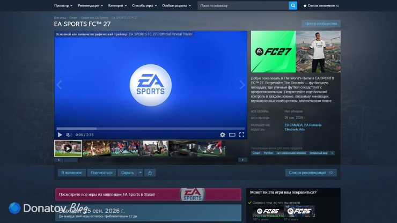Enter fullscreen video mode
This screenshot has width=397, height=223.
coord(242,135)
